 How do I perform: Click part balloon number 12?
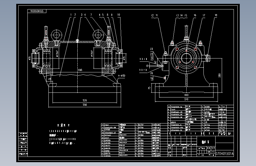152,15
